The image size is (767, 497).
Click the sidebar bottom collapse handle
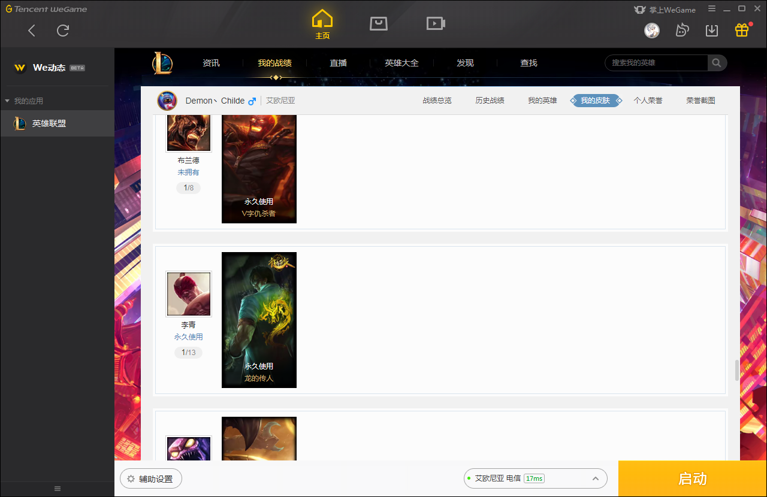pyautogui.click(x=58, y=489)
